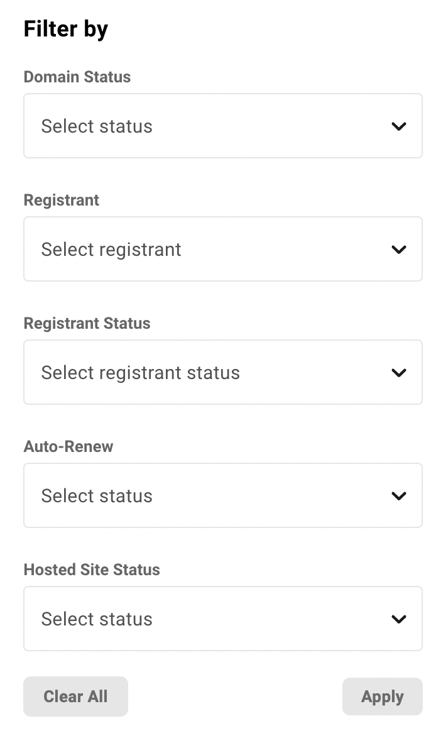
Task: Open the Domain Status dropdown
Action: (x=223, y=126)
